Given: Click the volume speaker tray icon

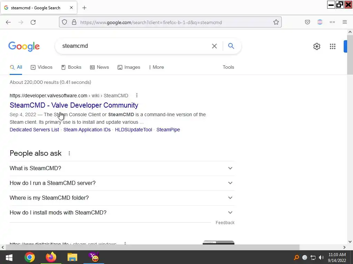Looking at the screenshot, I should pos(321,257).
